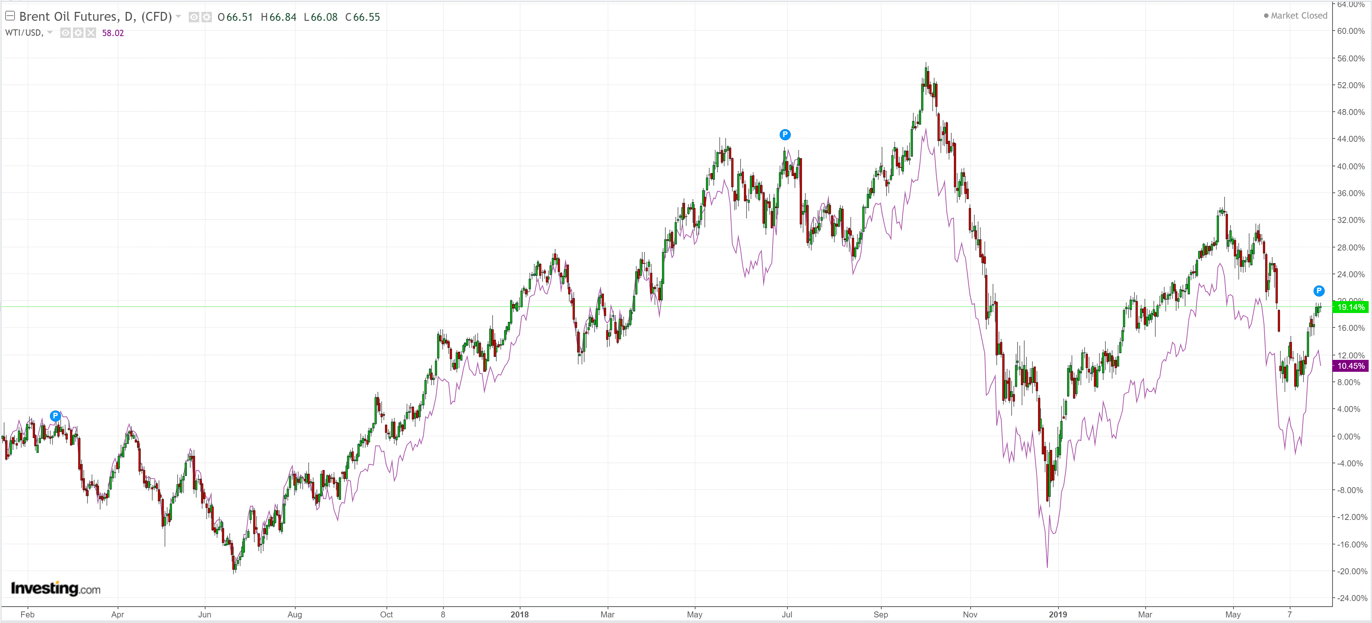1372x623 pixels.
Task: Open dropdown arrow next to Brent Oil Futures
Action: pyautogui.click(x=178, y=16)
